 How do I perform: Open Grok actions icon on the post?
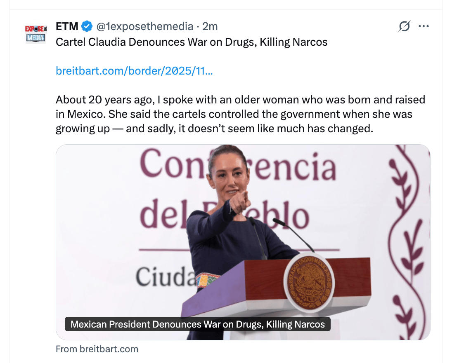[404, 26]
